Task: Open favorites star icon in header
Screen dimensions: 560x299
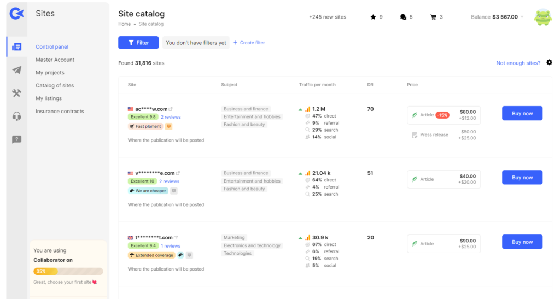Action: [x=373, y=17]
